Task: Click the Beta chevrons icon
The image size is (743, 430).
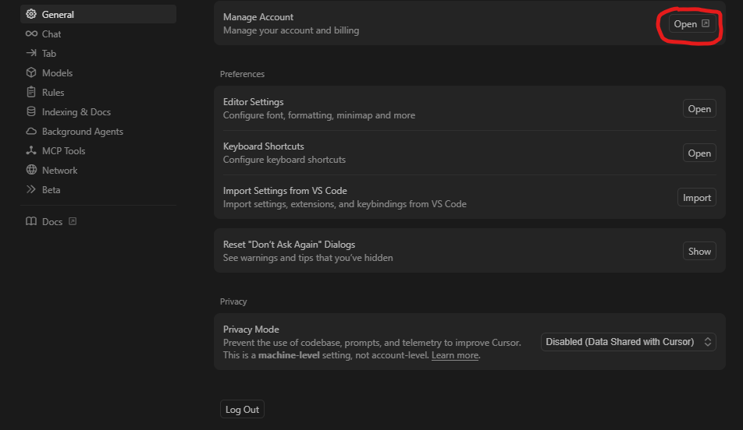Action: tap(31, 189)
